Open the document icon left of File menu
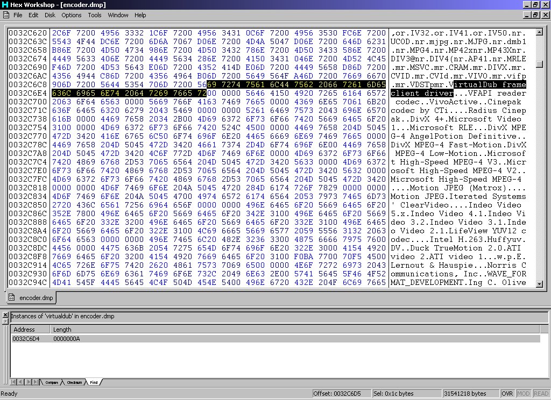The image size is (551, 400). click(x=6, y=15)
